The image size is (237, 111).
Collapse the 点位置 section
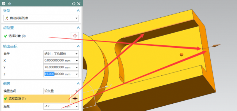(x=78, y=28)
